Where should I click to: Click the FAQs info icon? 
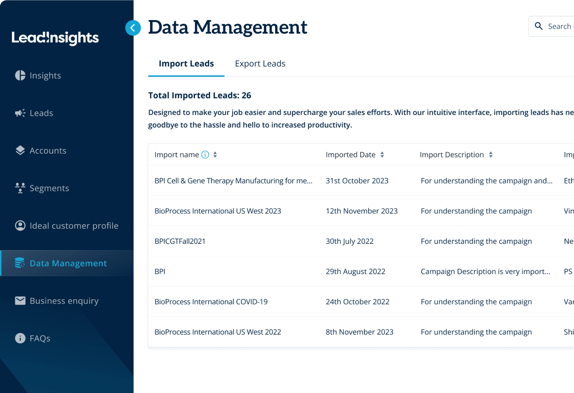tap(20, 338)
